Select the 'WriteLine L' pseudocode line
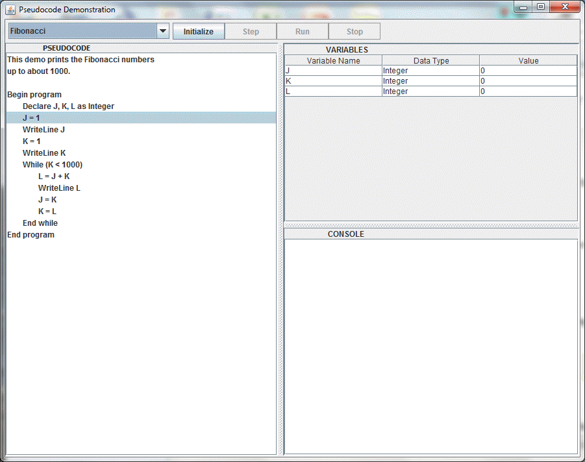 [x=59, y=188]
